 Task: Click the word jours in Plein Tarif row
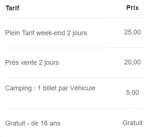80,33
